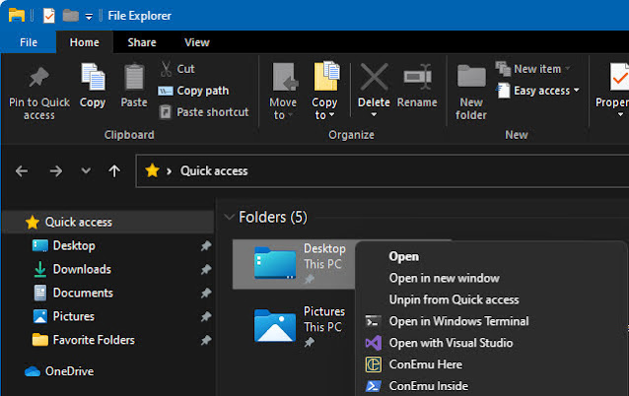This screenshot has height=396, width=629.
Task: Navigate up one folder level arrow
Action: point(114,170)
